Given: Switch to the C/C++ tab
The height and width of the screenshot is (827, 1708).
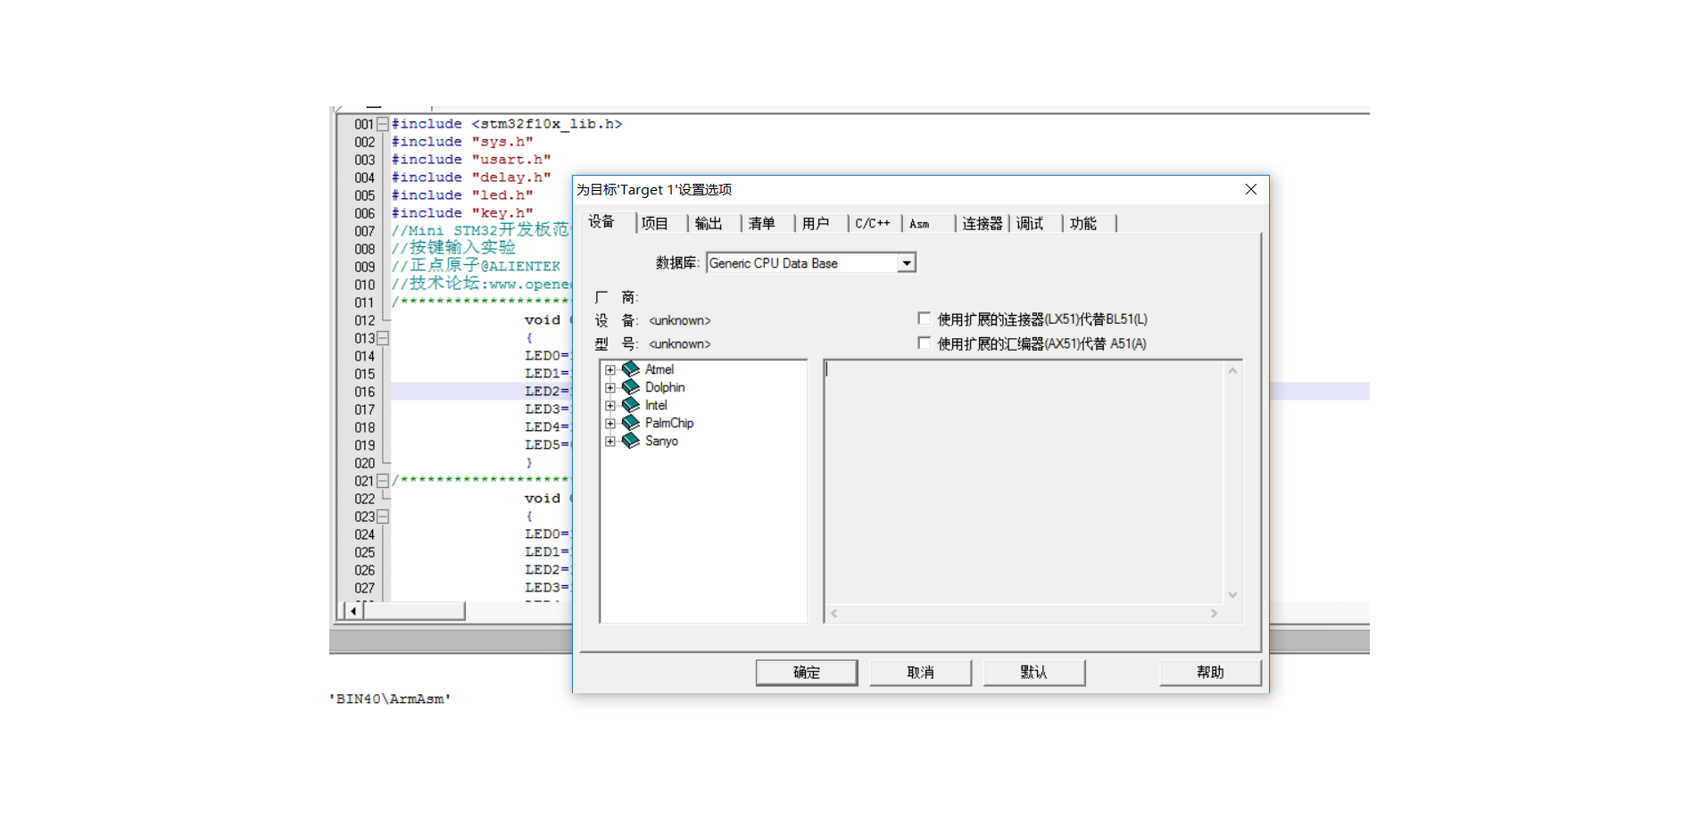Looking at the screenshot, I should [x=875, y=224].
